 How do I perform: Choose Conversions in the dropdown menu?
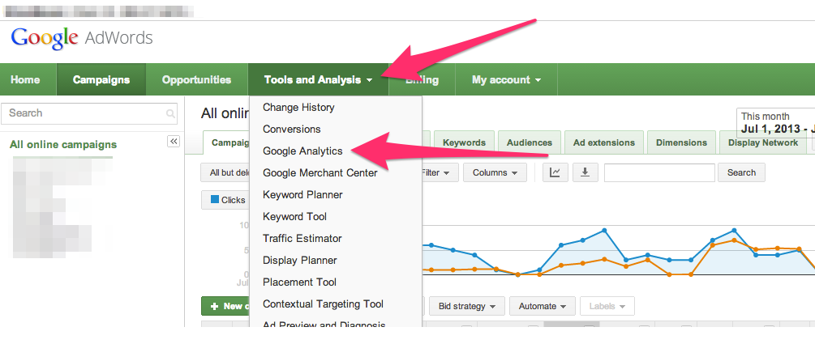click(292, 130)
